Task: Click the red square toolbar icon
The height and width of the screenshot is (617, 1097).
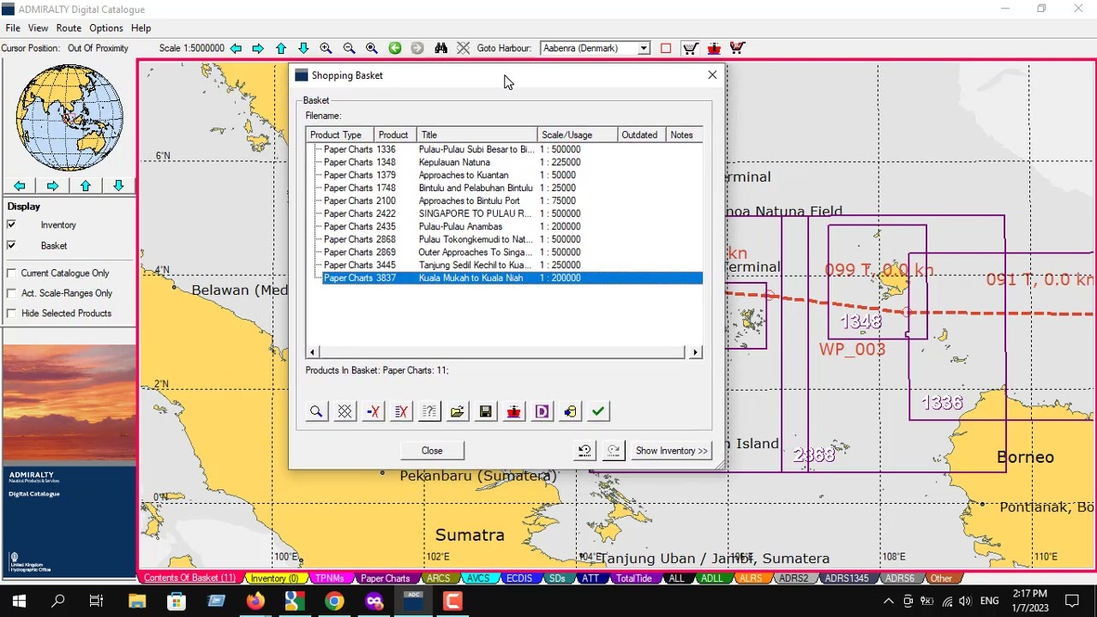Action: tap(666, 49)
